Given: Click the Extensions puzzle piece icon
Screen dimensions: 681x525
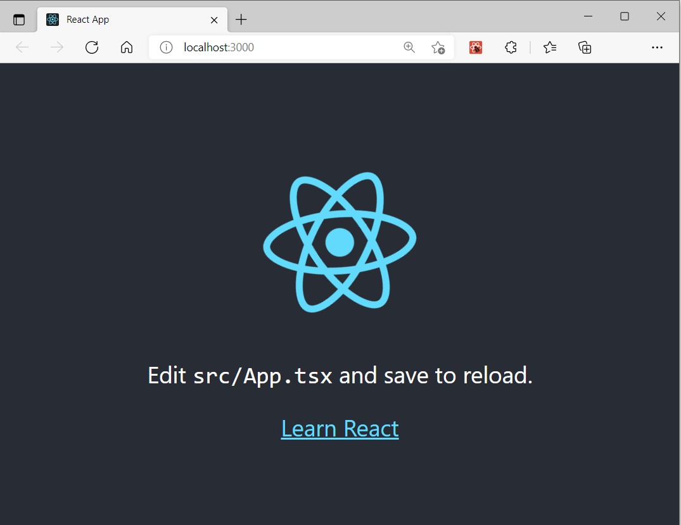Looking at the screenshot, I should tap(511, 47).
